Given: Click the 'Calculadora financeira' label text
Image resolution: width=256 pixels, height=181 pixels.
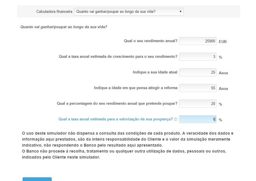Looking at the screenshot, I should (x=54, y=12).
